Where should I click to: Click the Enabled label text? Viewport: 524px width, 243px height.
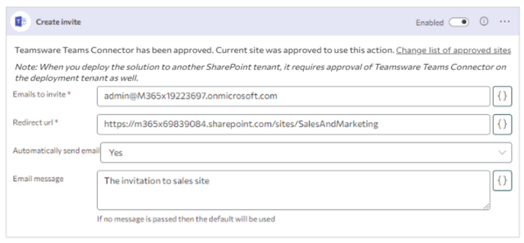(429, 22)
